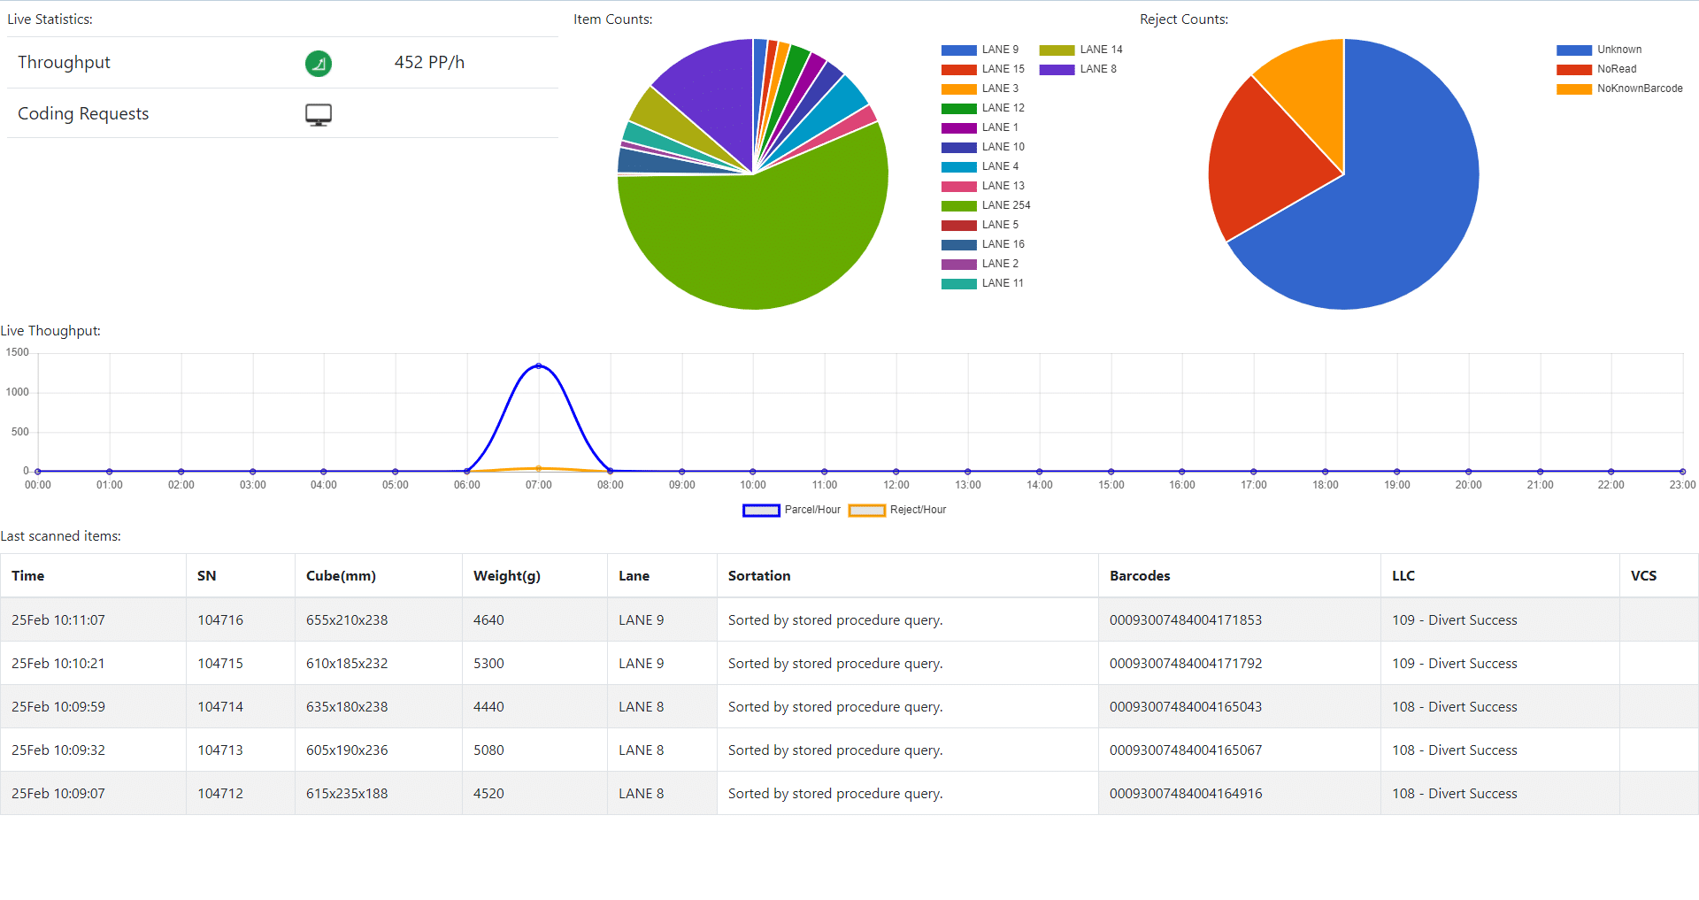Click the LANE 9 legend marker

958,50
